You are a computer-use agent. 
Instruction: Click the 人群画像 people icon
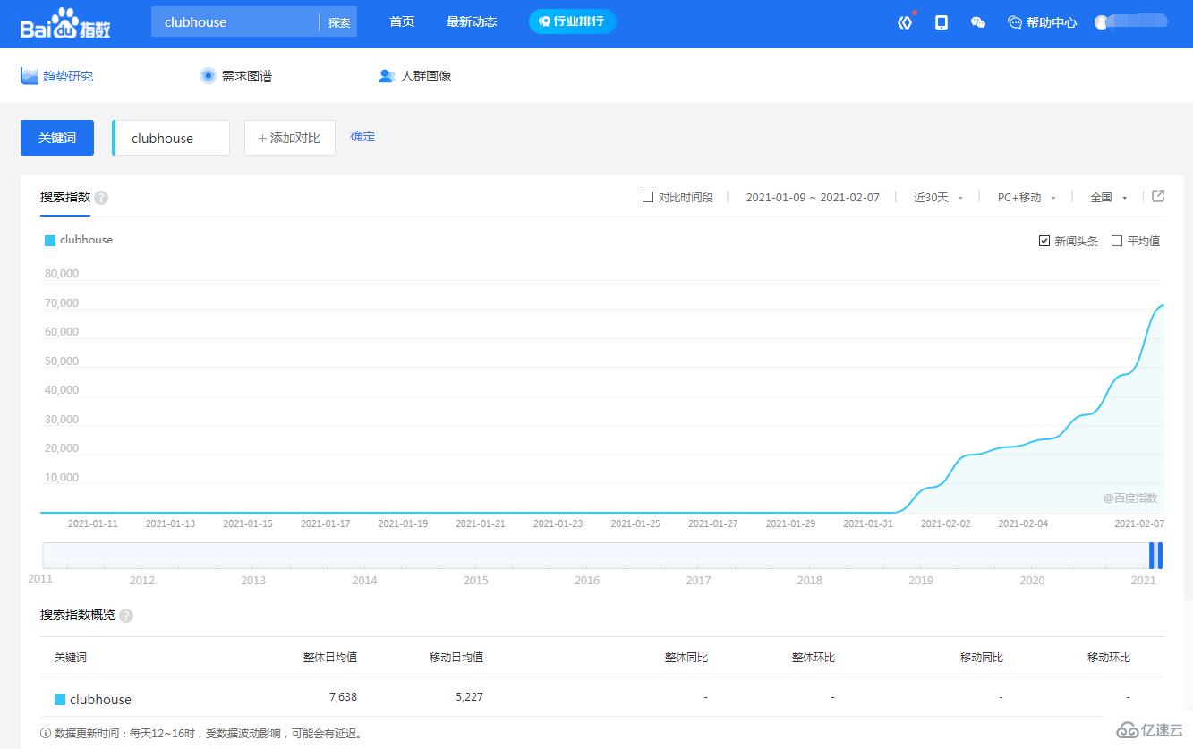pyautogui.click(x=387, y=76)
